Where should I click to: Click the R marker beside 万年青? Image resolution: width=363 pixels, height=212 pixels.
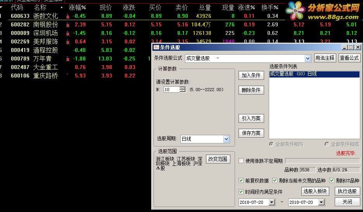(x=68, y=59)
